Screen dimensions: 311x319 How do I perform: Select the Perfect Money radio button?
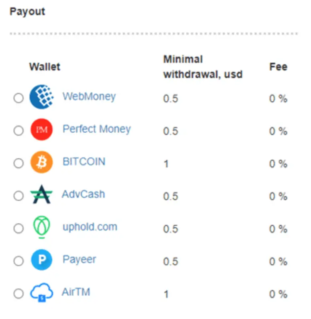click(18, 131)
